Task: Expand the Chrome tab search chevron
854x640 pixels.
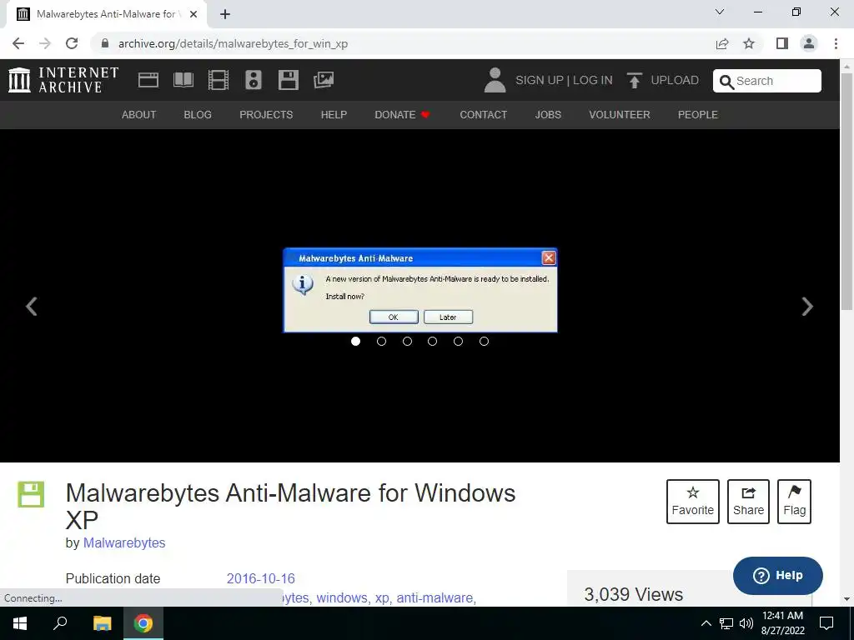Action: tap(720, 12)
